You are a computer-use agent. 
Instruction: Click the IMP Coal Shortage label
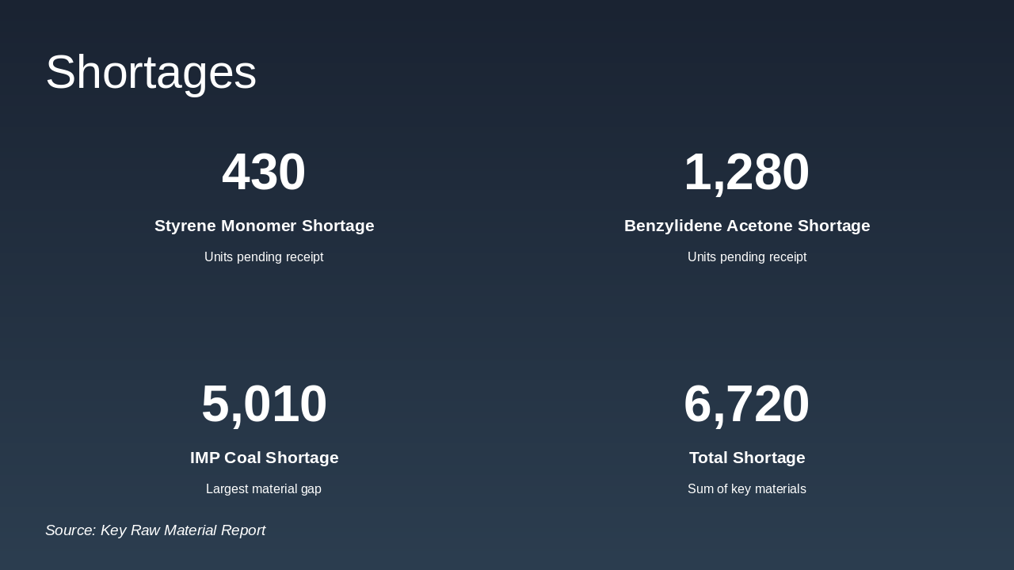264,458
